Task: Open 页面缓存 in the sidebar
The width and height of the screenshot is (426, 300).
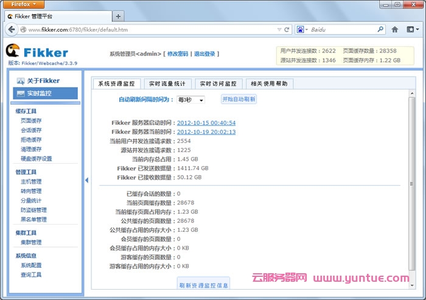Action: pyautogui.click(x=31, y=120)
